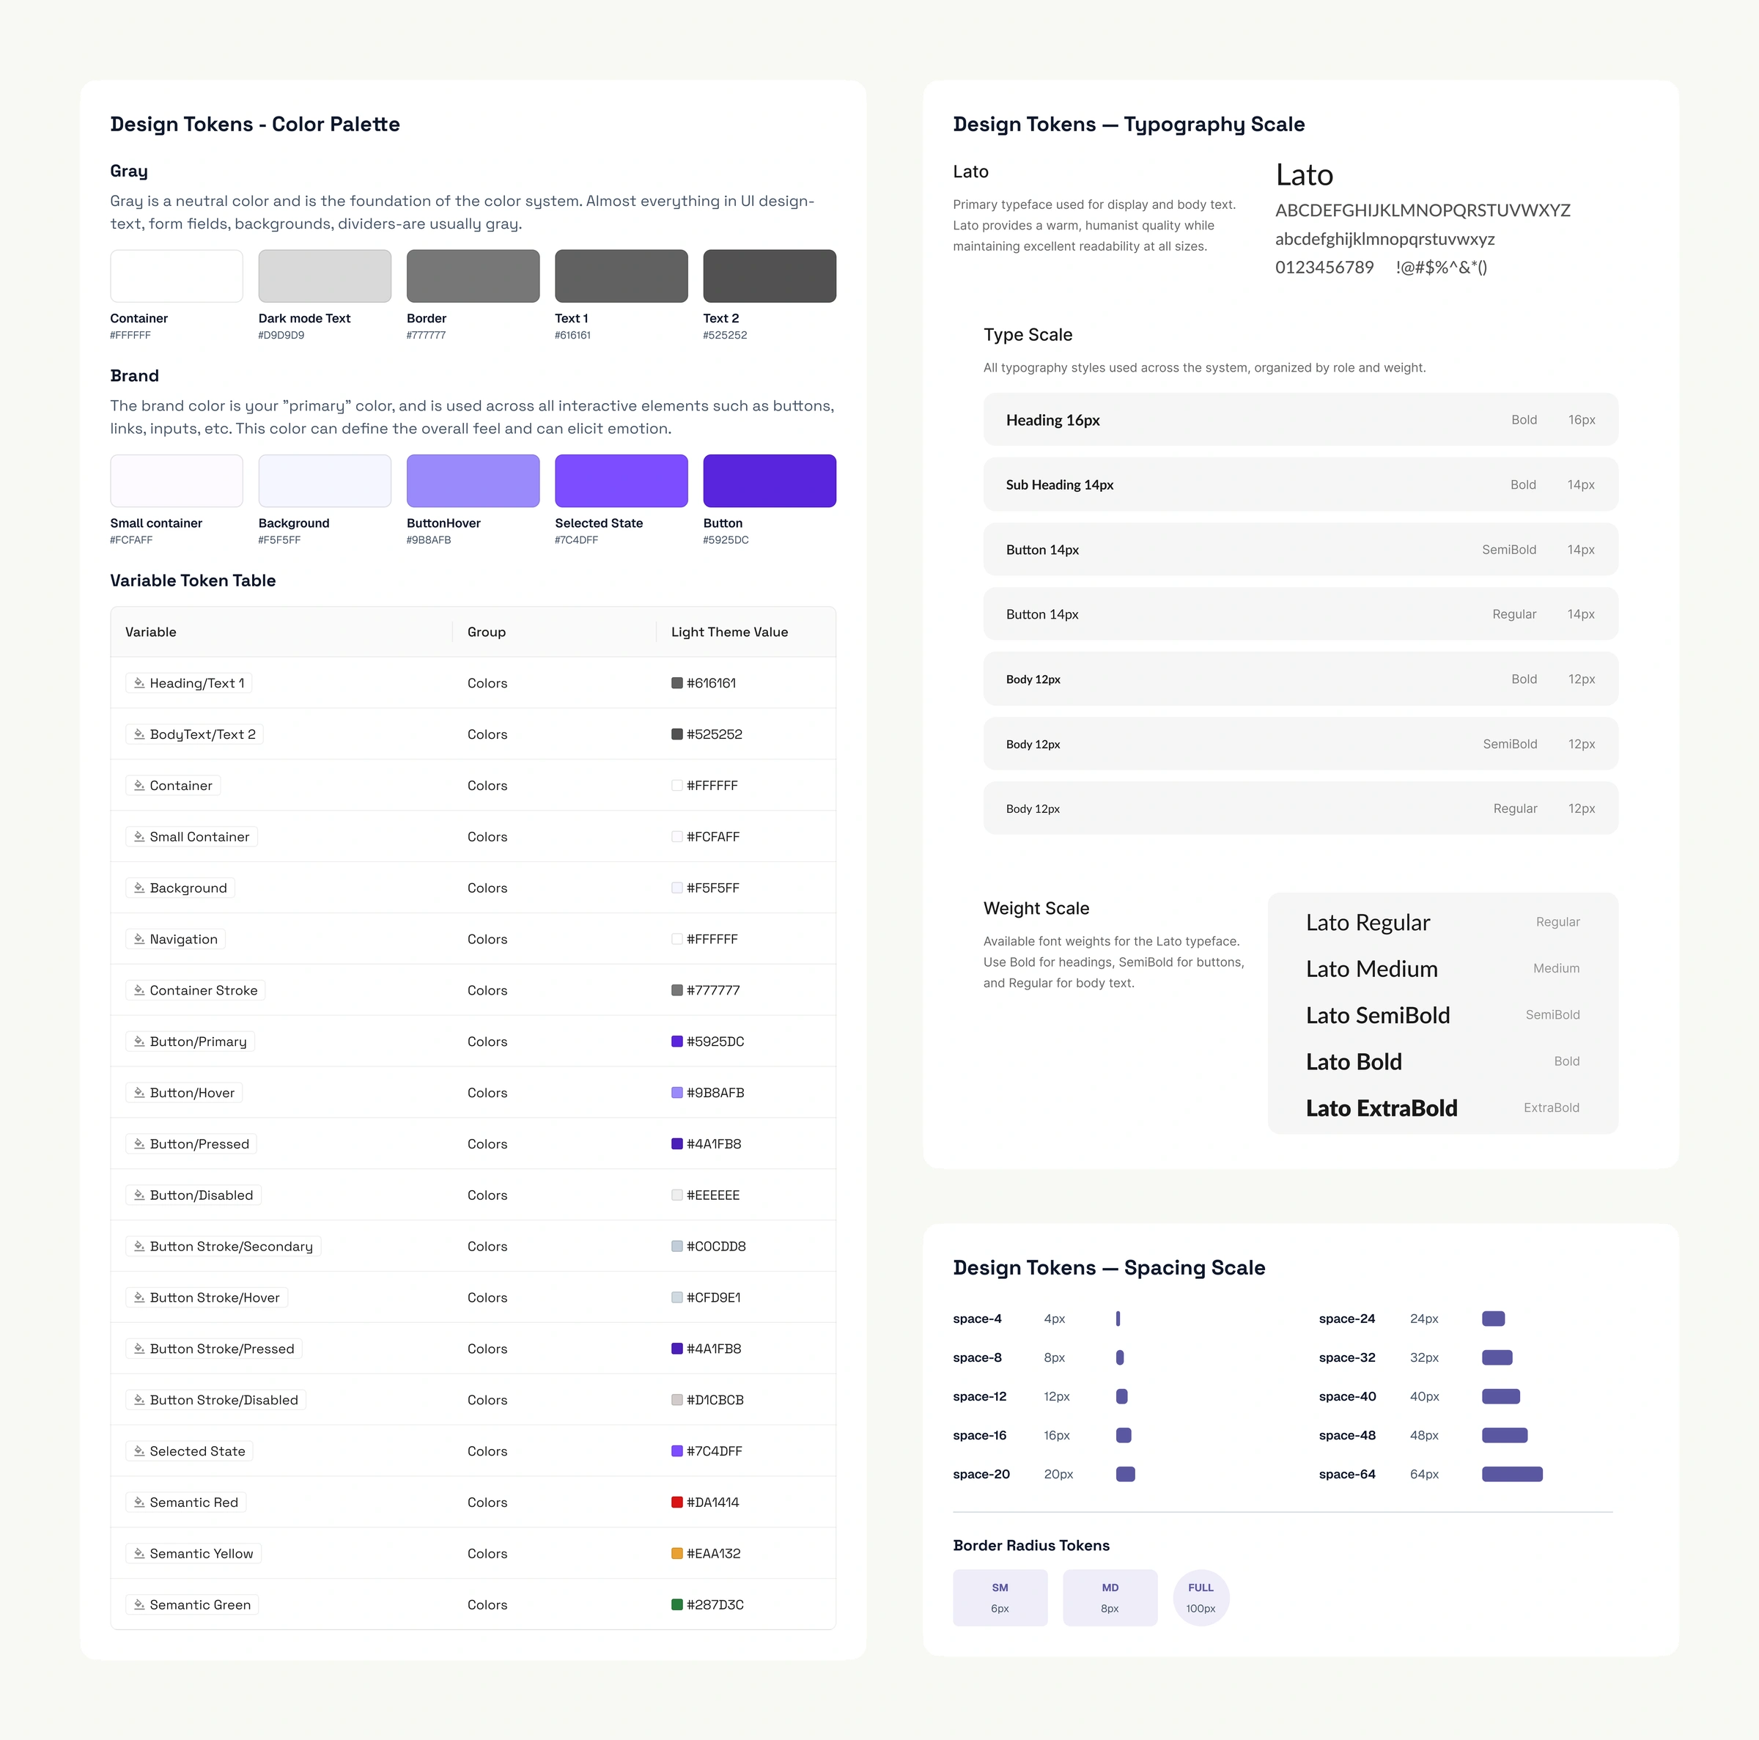Click the icon beside Button Stroke/Disabled variable
The image size is (1759, 1740).
(x=139, y=1399)
